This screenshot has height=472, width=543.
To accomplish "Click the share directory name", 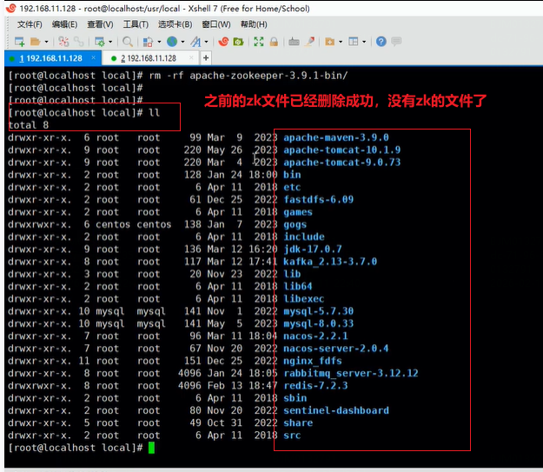I will coord(298,423).
